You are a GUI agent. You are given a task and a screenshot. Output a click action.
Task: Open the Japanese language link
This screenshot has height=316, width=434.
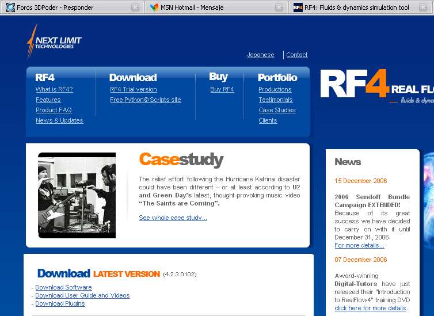click(261, 55)
